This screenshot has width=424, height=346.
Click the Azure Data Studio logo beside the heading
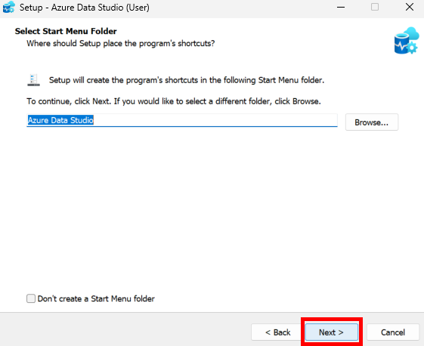(x=407, y=41)
